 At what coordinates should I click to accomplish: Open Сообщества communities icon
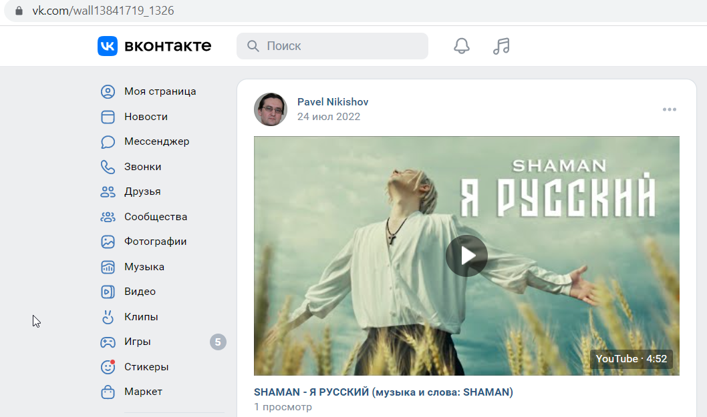click(x=108, y=217)
